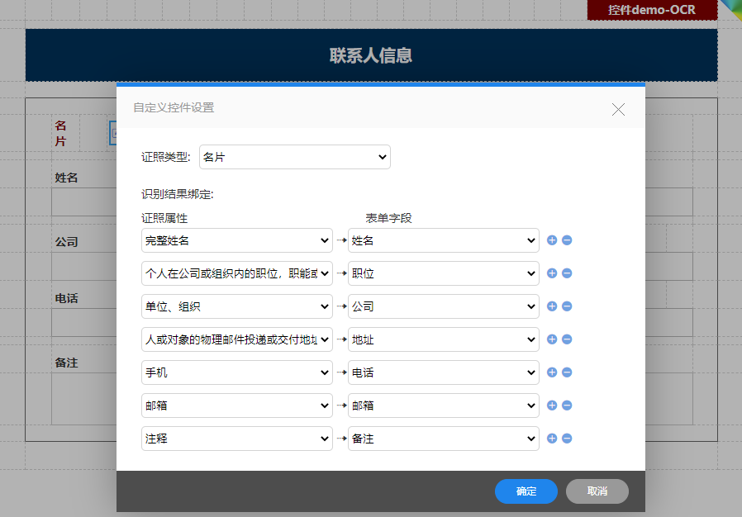Open the 地址 form field dropdown
This screenshot has width=742, height=517.
(x=444, y=339)
